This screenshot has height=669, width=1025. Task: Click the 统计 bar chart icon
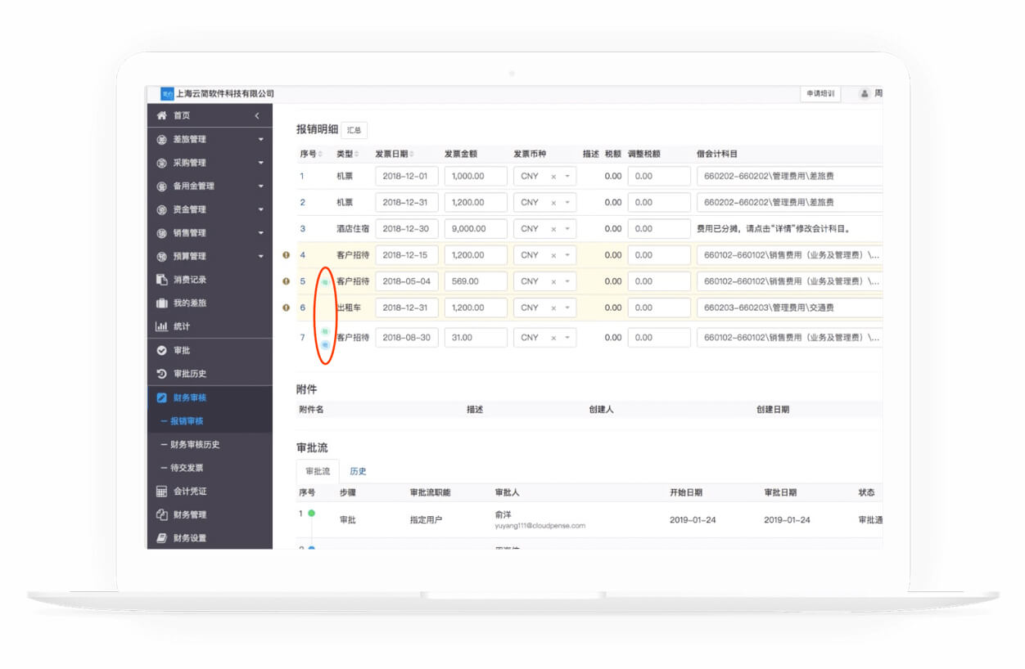161,326
